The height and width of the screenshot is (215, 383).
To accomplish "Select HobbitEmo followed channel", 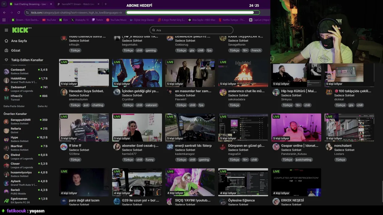I will (25, 80).
